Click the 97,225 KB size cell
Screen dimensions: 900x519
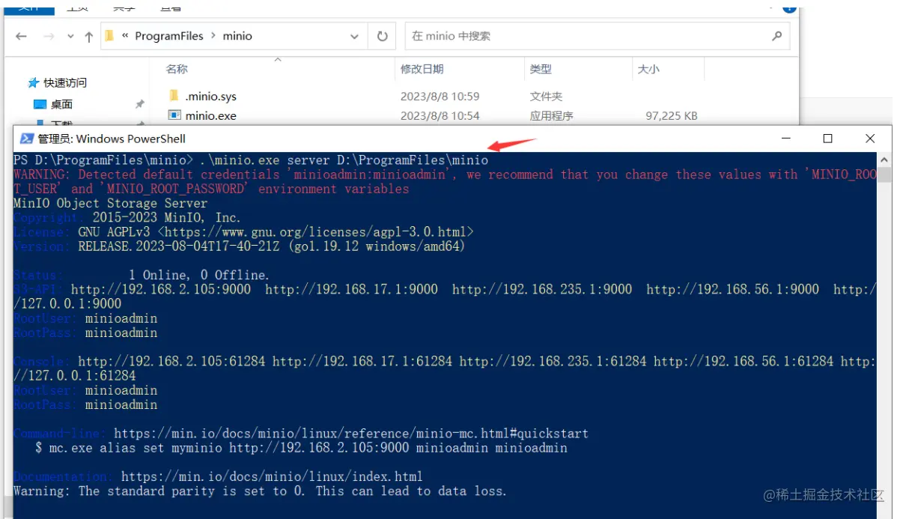pyautogui.click(x=672, y=116)
